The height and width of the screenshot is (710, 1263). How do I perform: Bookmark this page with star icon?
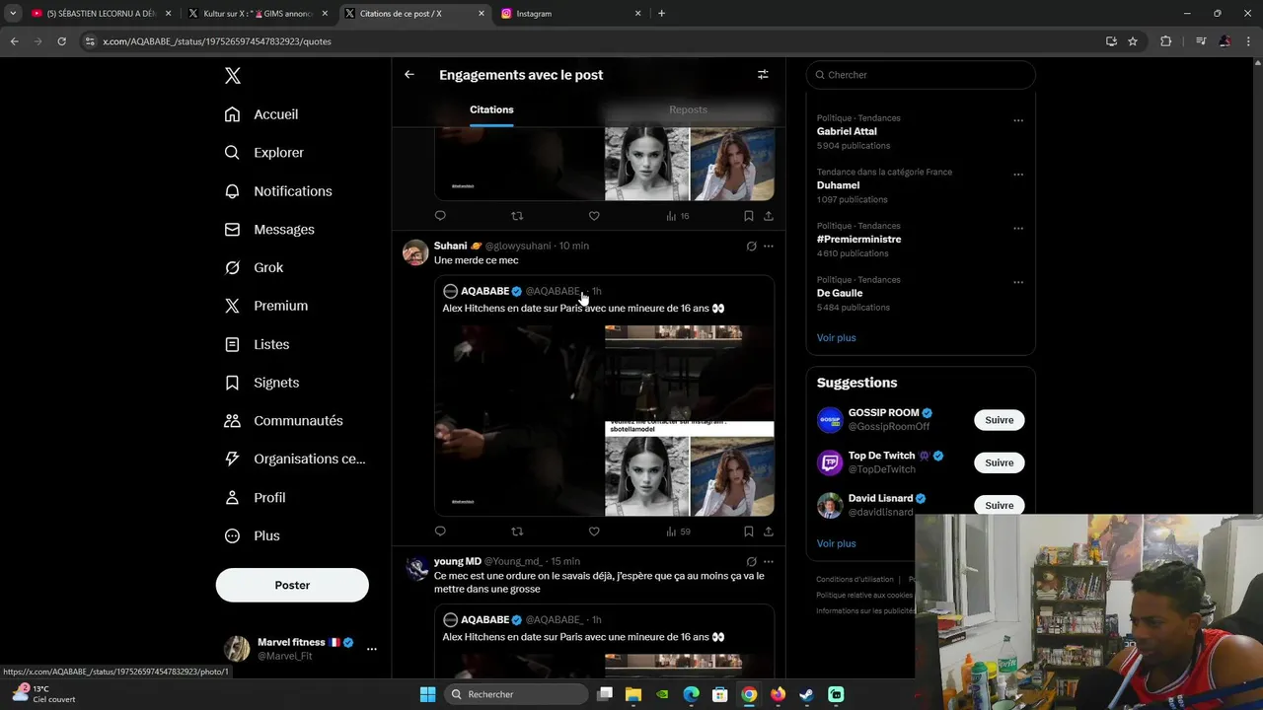pos(1133,41)
